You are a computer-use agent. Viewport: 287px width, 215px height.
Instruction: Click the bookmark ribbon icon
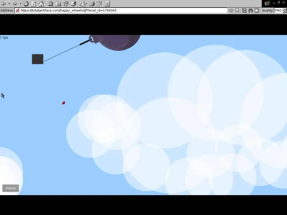(237, 10)
